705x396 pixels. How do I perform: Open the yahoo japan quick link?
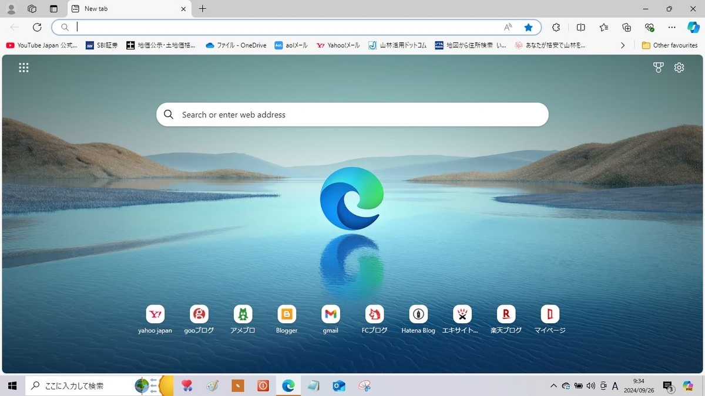[155, 320]
